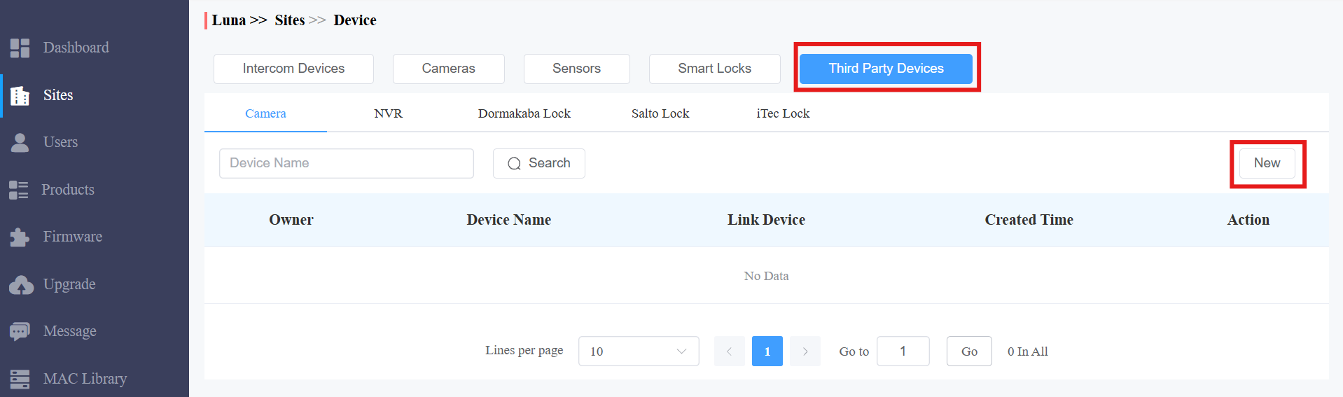1343x397 pixels.
Task: Open the Dashboard icon in sidebar
Action: [x=20, y=48]
